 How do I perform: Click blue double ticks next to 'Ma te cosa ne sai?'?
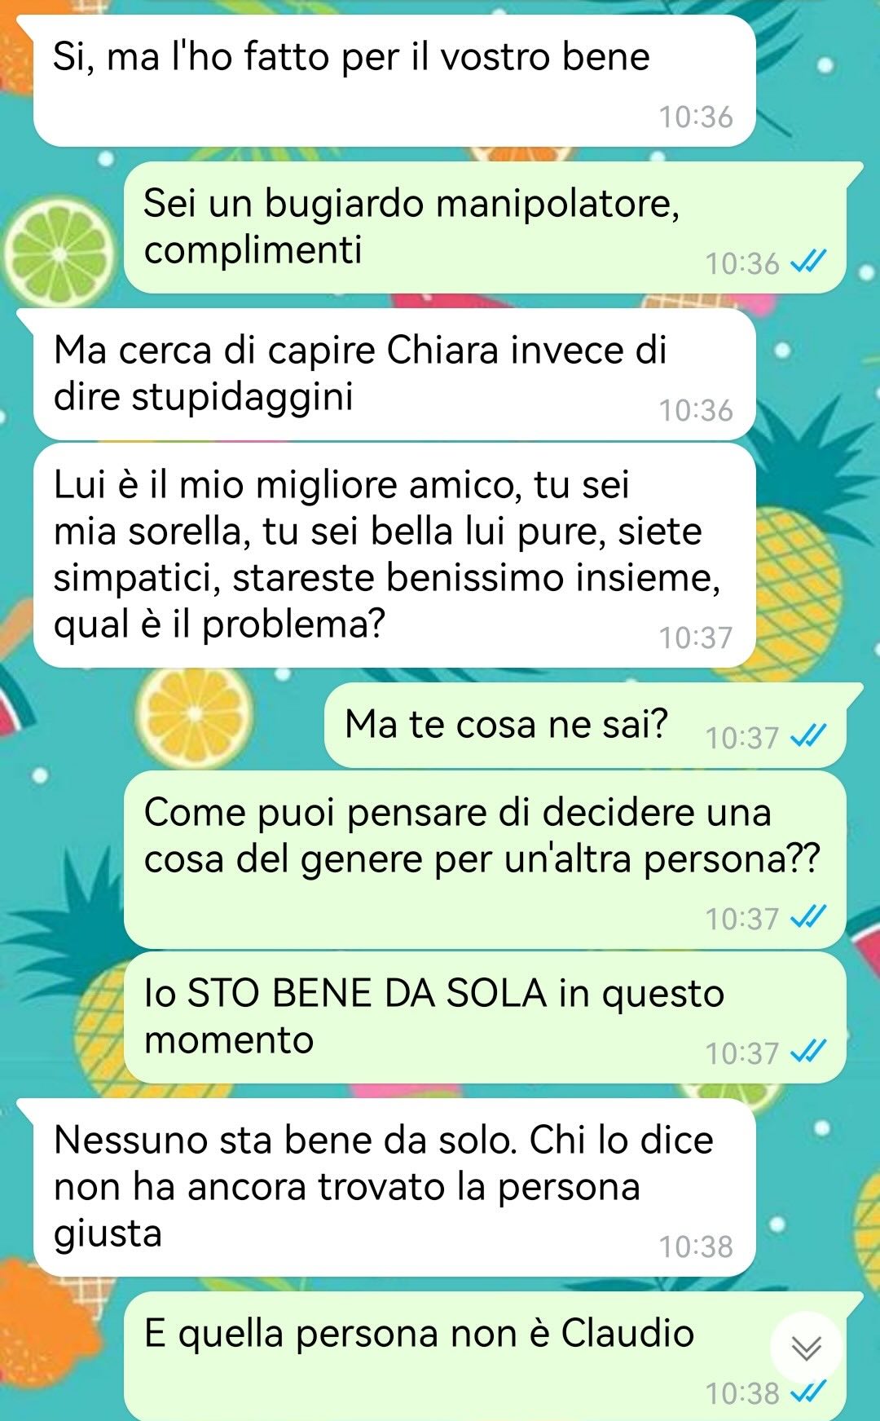tap(808, 736)
